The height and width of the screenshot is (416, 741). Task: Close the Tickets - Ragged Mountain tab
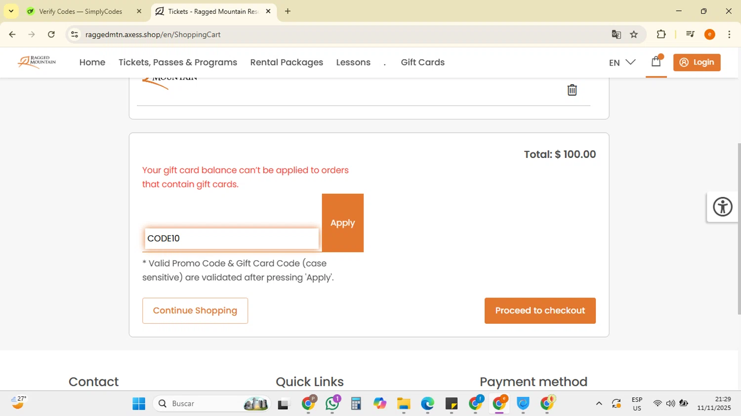point(268,11)
